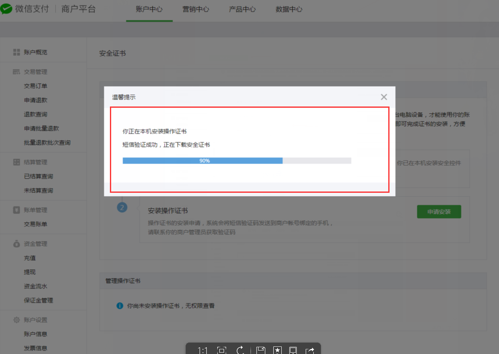The width and height of the screenshot is (499, 354).
Task: Go to the 产品中心 tab
Action: point(242,9)
